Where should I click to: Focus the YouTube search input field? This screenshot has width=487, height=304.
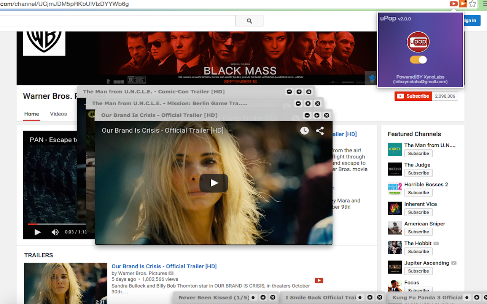coord(118,21)
